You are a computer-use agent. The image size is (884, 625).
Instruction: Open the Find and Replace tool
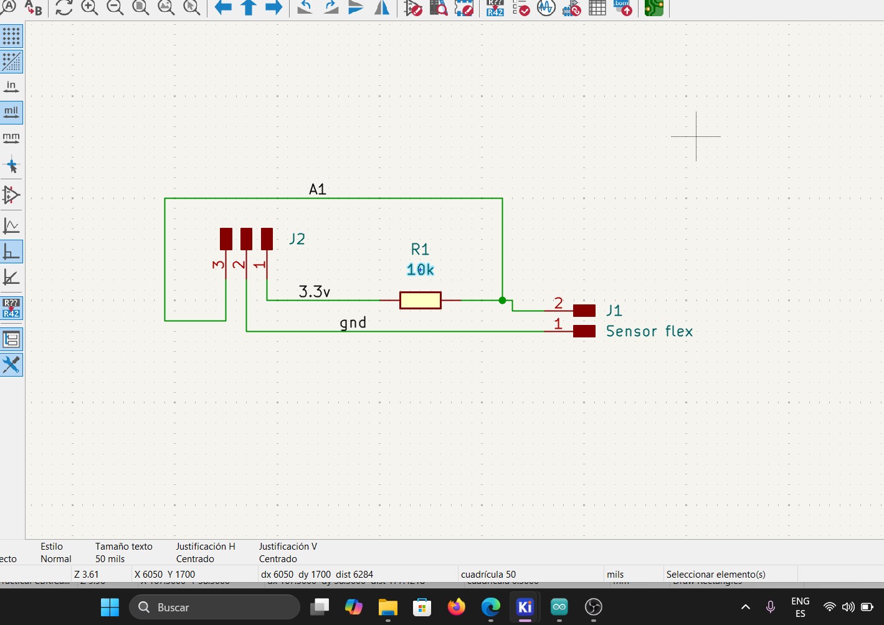coord(34,7)
